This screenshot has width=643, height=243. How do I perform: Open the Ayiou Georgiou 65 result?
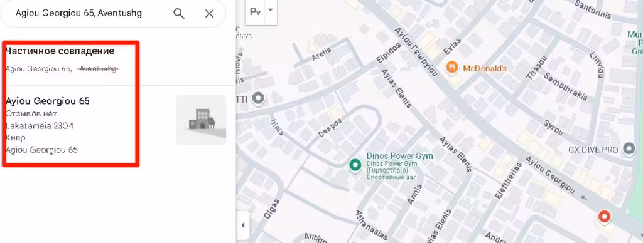click(48, 101)
